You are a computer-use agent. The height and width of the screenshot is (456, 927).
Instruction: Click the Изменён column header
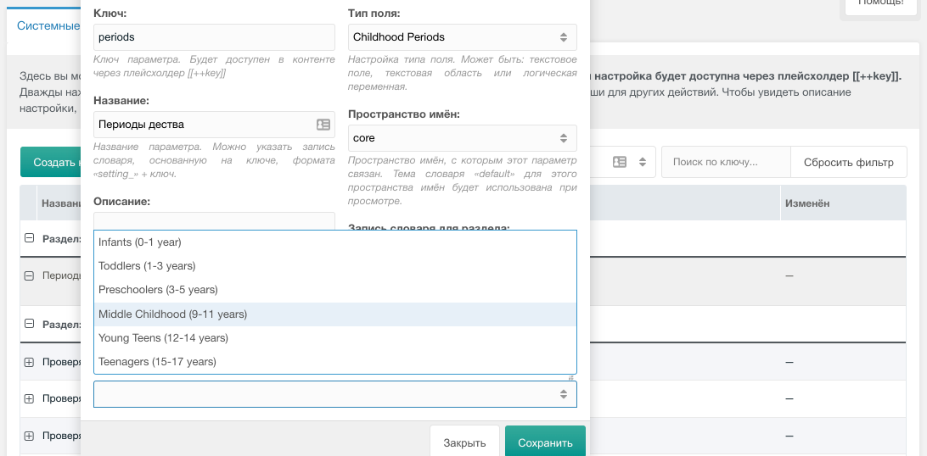point(843,203)
